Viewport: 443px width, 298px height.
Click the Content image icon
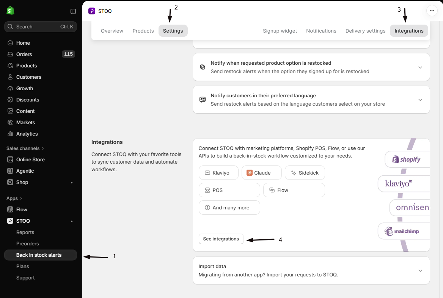coord(10,111)
